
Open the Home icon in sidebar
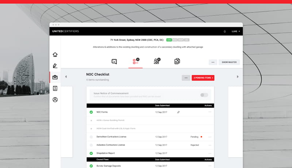point(55,54)
